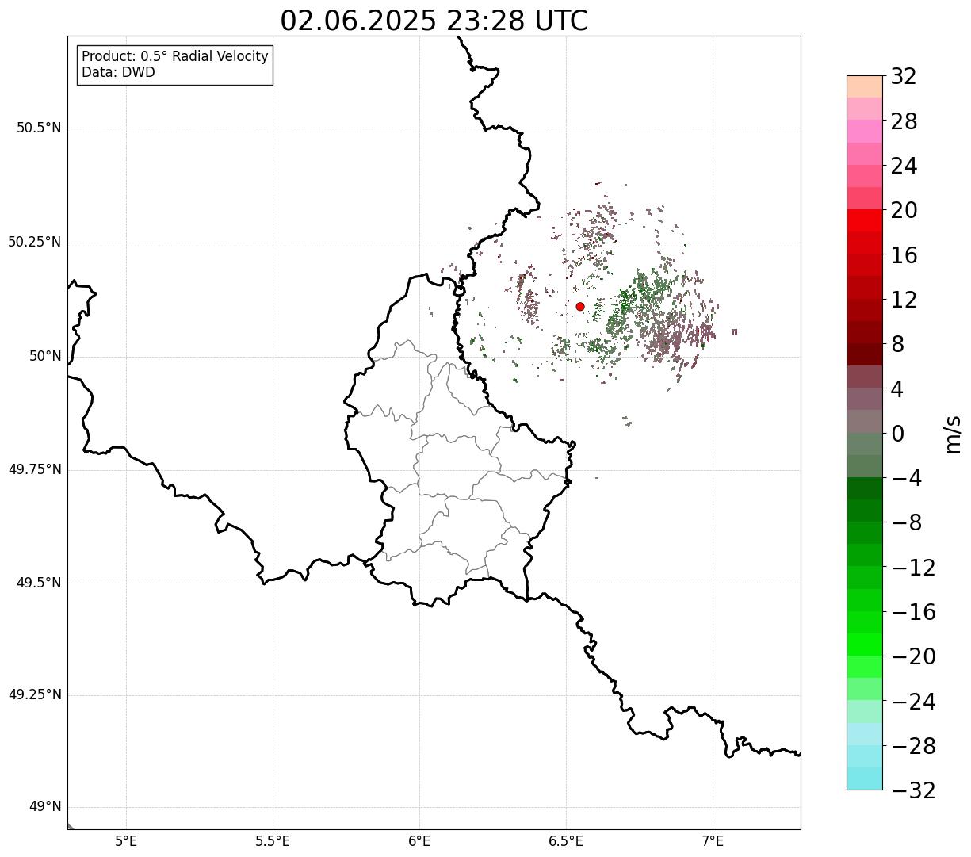Click the colorbar label '4'
Screen dimensions: 971x857
(897, 389)
